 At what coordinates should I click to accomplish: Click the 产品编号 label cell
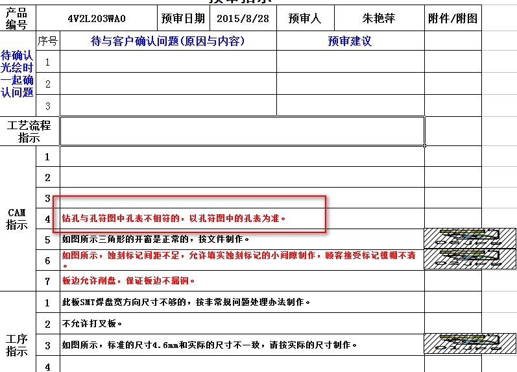(x=18, y=18)
